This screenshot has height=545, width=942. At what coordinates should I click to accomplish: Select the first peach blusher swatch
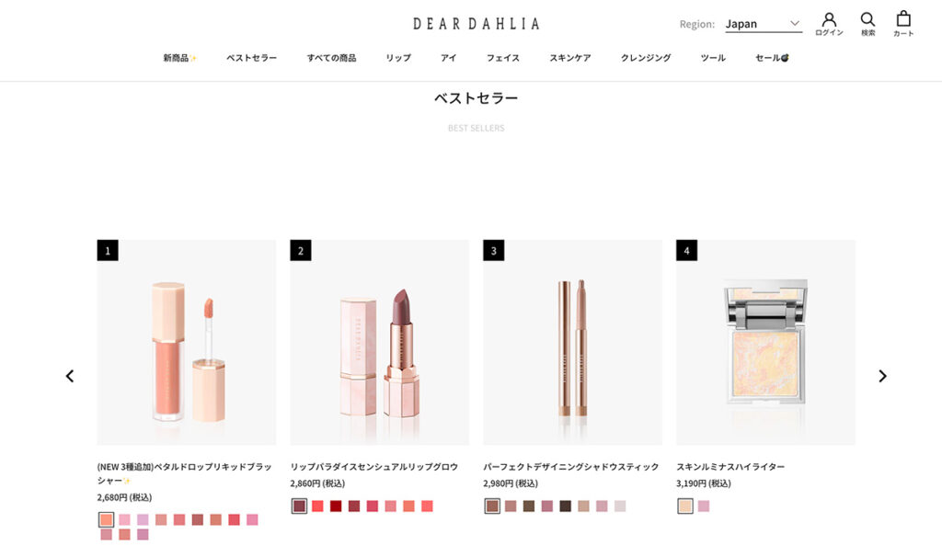click(106, 520)
